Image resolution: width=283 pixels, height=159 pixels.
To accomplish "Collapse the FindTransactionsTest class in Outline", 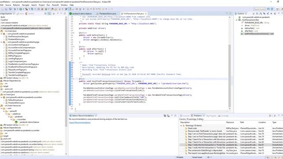I will pyautogui.click(x=237, y=20).
